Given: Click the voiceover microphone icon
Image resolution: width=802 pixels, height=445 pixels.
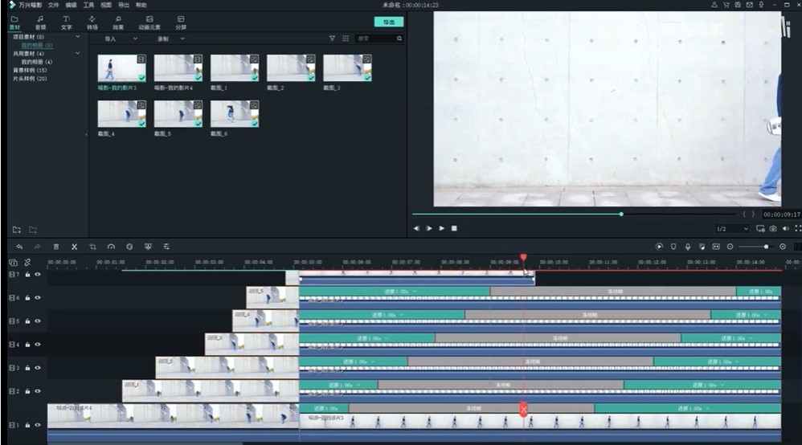Looking at the screenshot, I should pyautogui.click(x=688, y=247).
